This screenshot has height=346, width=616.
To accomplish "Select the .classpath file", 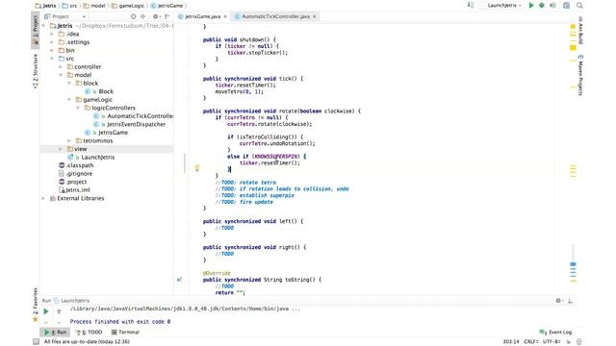I will (80, 165).
